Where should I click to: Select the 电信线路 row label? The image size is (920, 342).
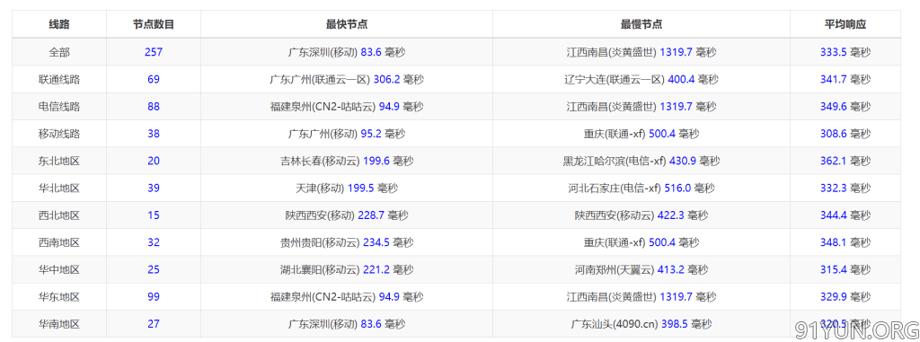point(59,107)
